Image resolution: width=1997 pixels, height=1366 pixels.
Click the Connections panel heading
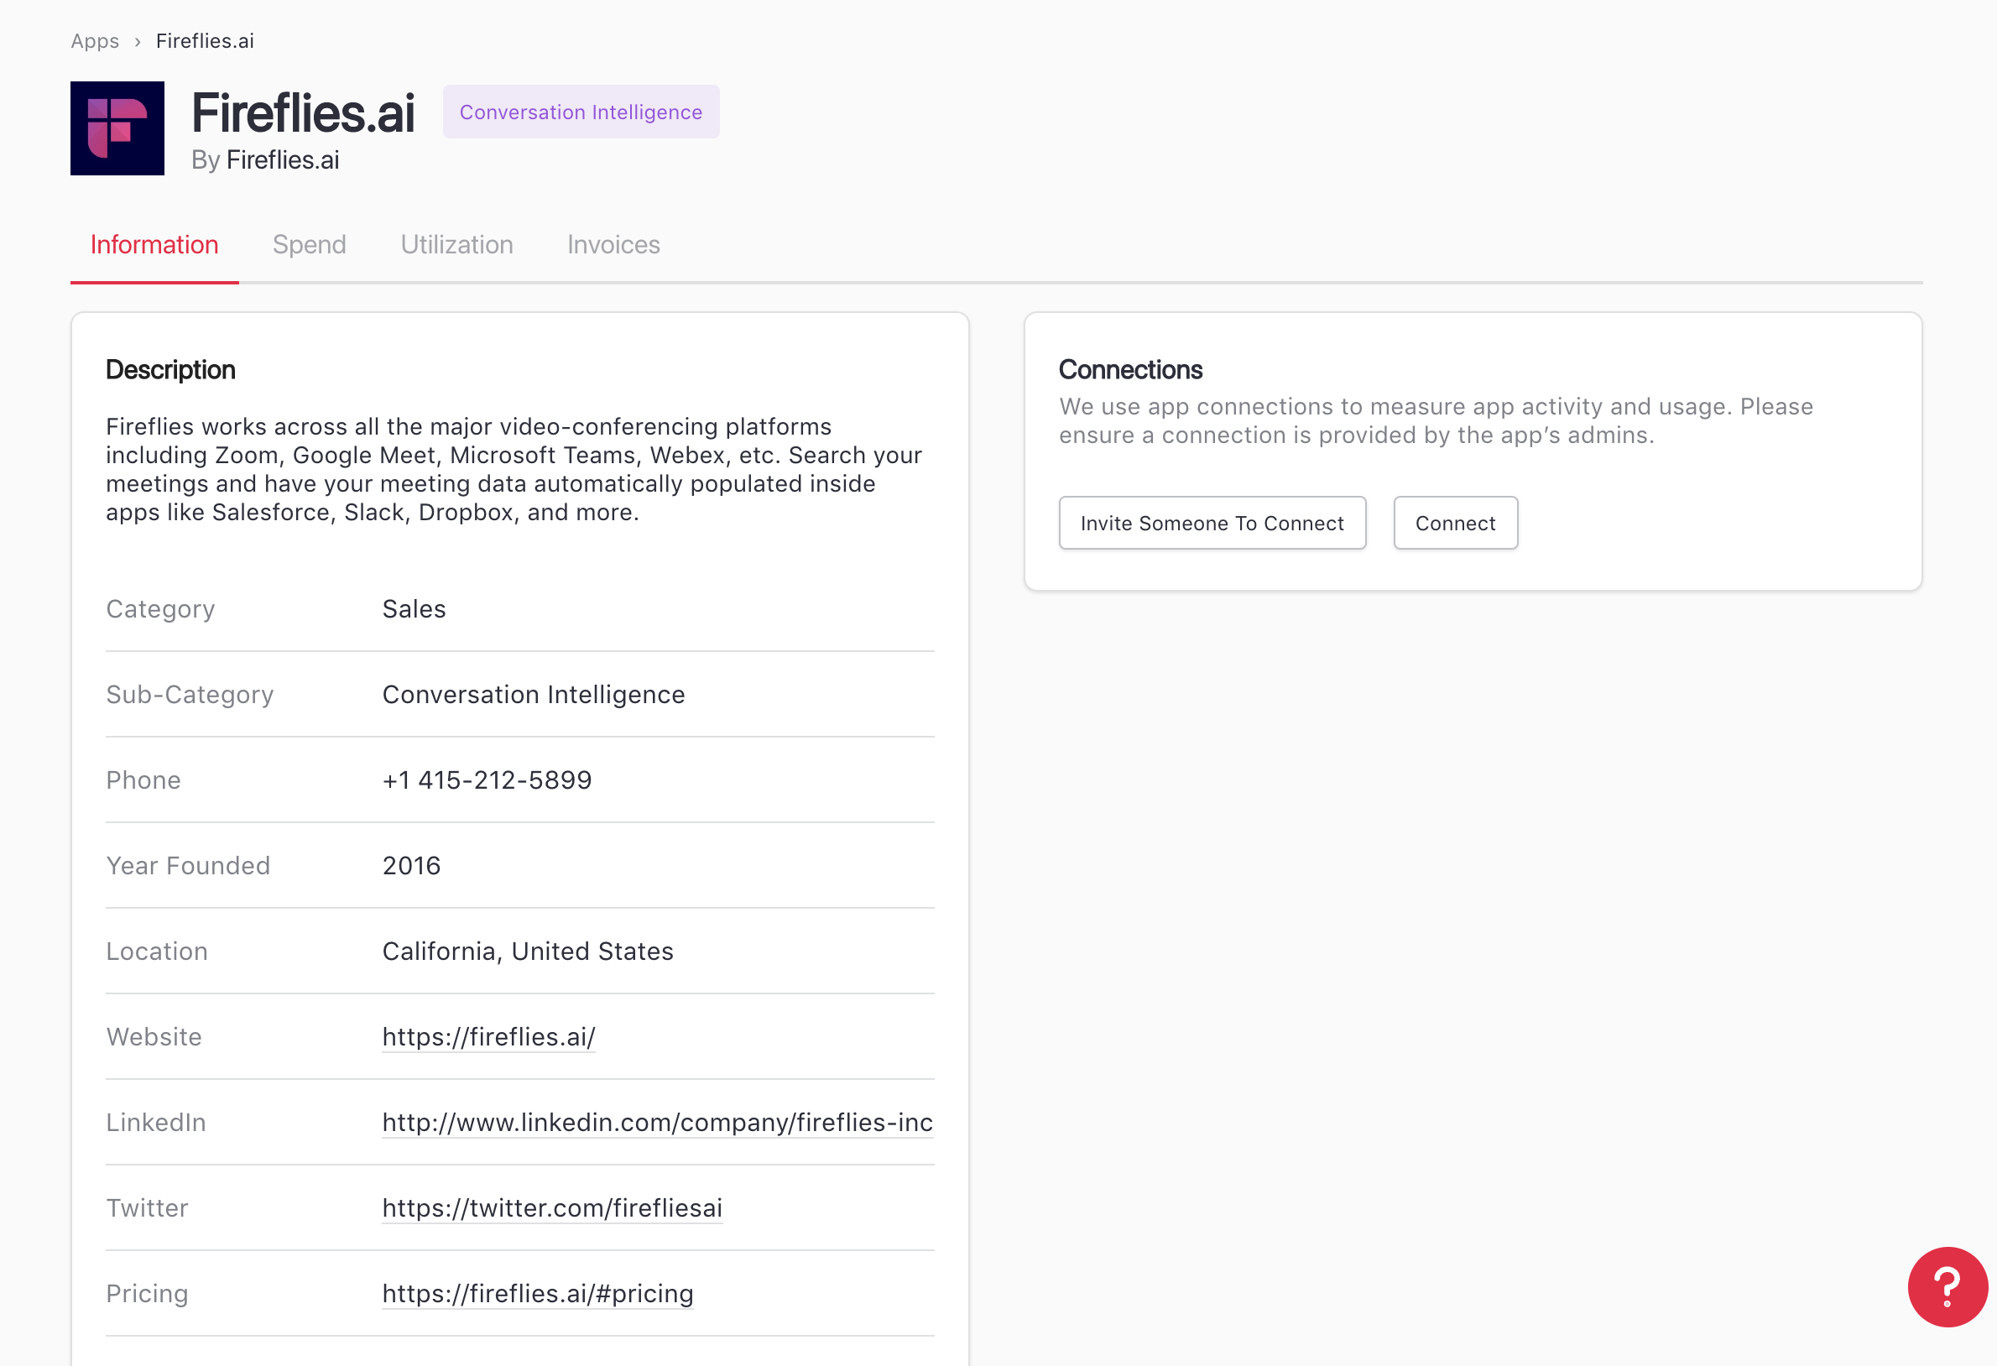(1130, 369)
